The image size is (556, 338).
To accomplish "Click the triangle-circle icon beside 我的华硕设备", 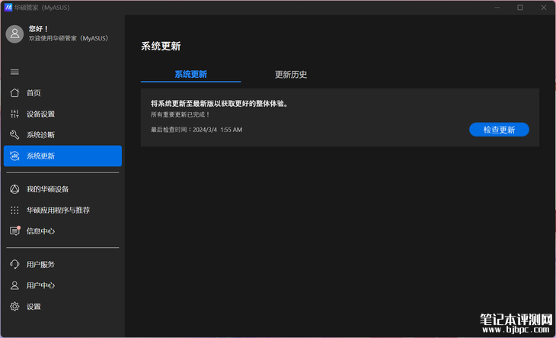I will tap(14, 189).
